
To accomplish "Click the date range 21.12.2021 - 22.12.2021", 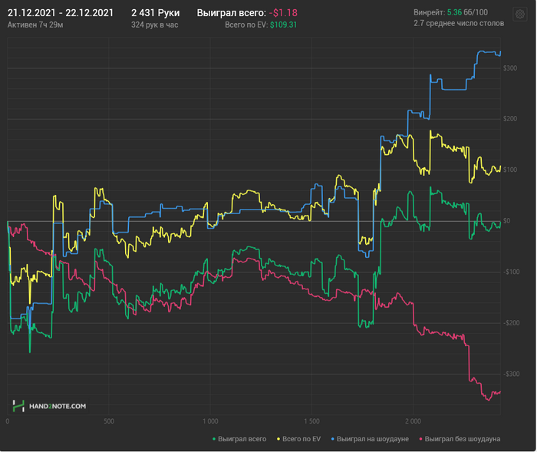I will point(61,13).
